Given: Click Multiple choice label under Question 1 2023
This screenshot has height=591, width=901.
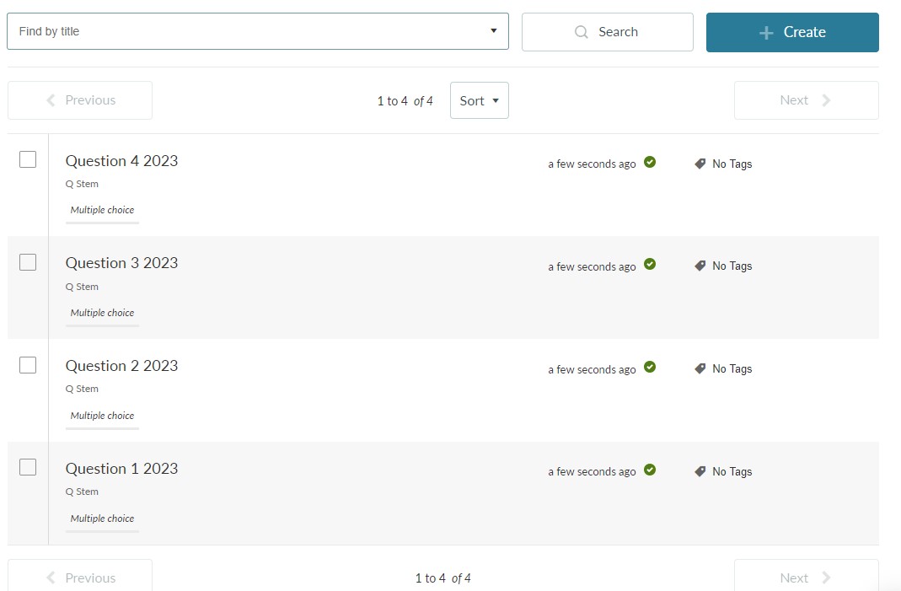Looking at the screenshot, I should click(x=102, y=518).
